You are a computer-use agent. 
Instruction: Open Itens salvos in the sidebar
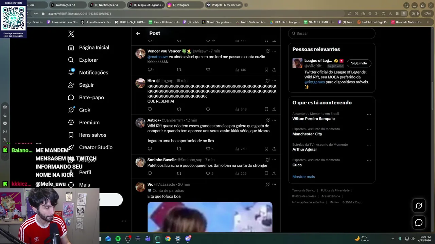[87, 135]
